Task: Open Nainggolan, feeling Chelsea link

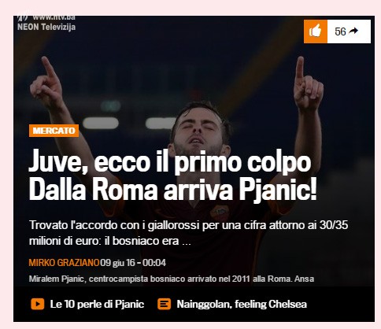Action: pos(242,305)
